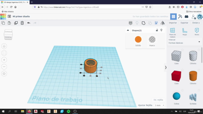Open Otros marcadores folder
Viewport: 203px width, 114px height.
coord(194,12)
